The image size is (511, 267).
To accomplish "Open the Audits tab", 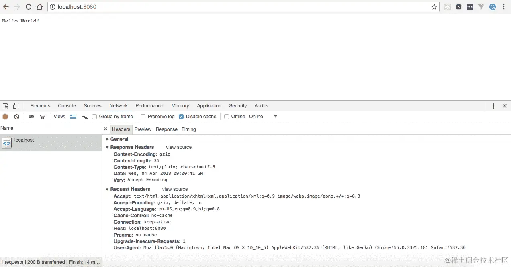I will [261, 106].
